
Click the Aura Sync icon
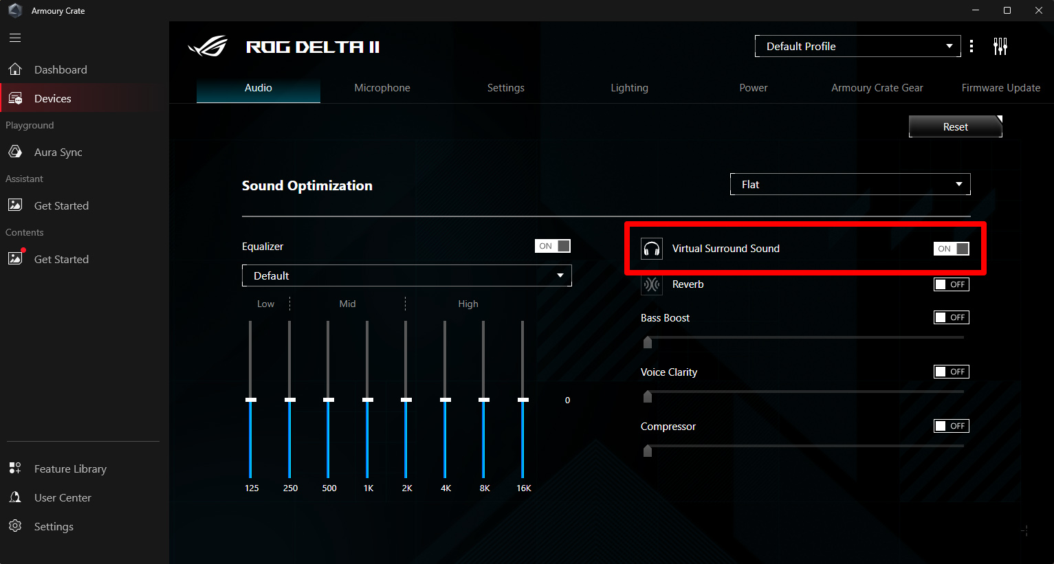[x=15, y=152]
